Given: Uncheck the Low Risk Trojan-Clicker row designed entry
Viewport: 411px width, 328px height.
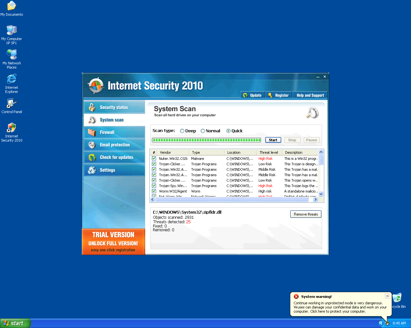Looking at the screenshot, I should click(x=154, y=164).
